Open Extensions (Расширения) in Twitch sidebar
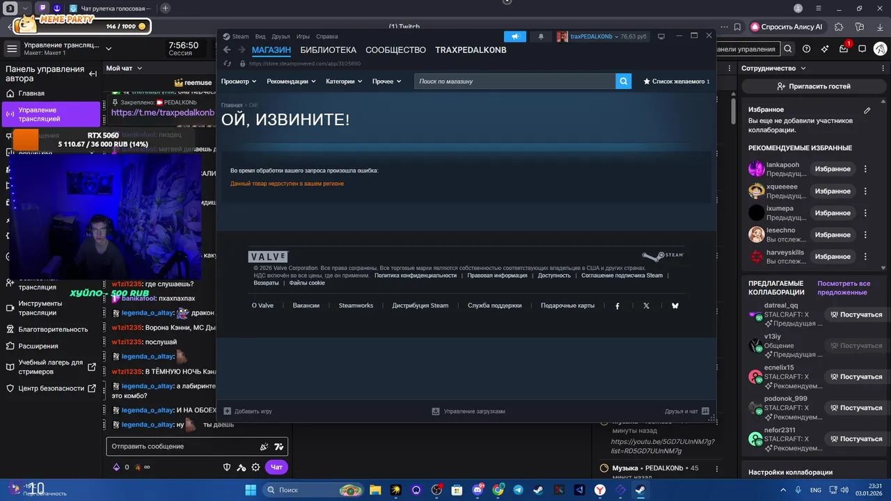 click(51, 346)
